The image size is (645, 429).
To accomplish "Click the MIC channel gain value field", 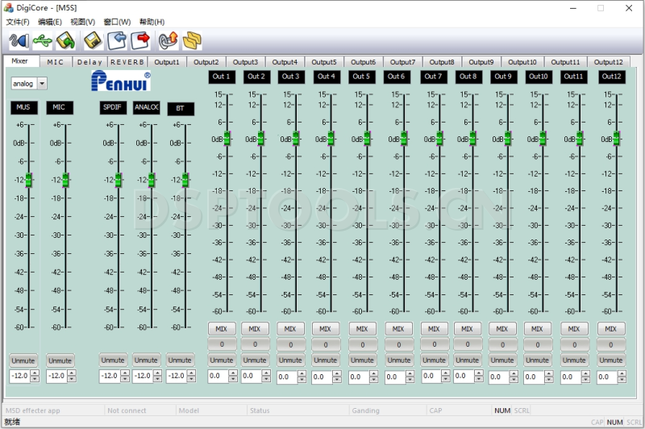I will 56,377.
